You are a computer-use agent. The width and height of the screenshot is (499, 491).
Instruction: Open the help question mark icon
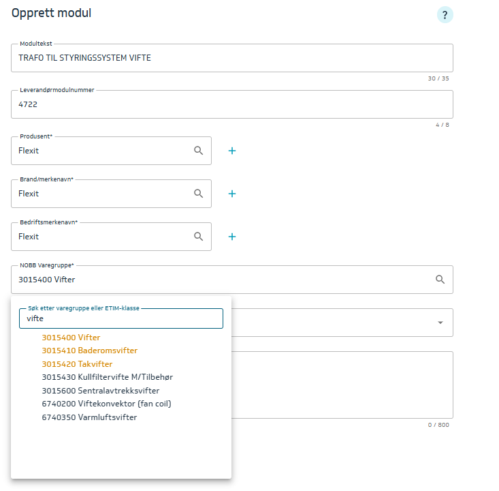[x=445, y=15]
